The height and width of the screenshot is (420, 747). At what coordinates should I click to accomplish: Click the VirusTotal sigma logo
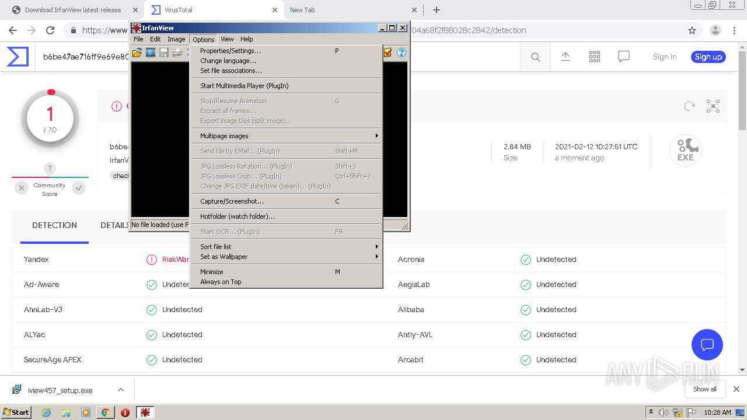tap(18, 57)
